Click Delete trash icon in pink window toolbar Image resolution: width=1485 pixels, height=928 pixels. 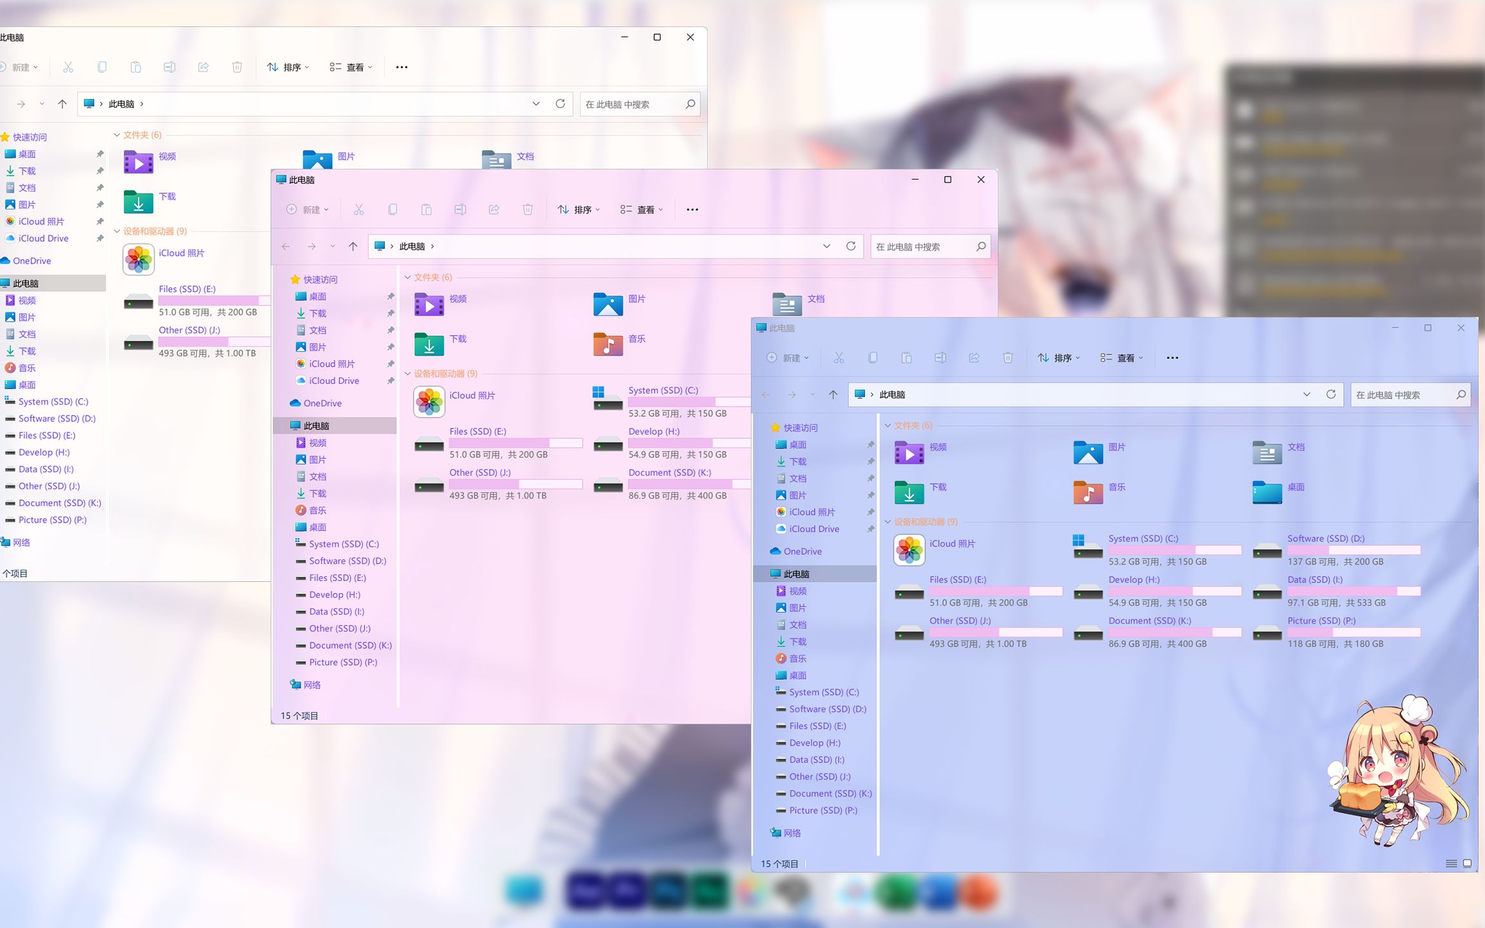(528, 209)
